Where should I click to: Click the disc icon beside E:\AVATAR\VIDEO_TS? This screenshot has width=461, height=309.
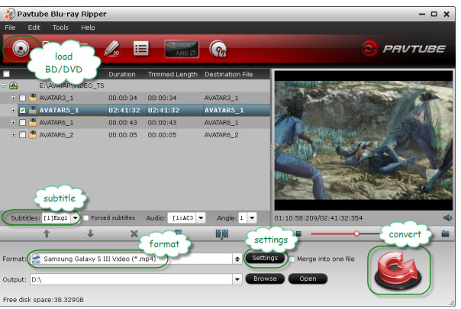point(13,85)
